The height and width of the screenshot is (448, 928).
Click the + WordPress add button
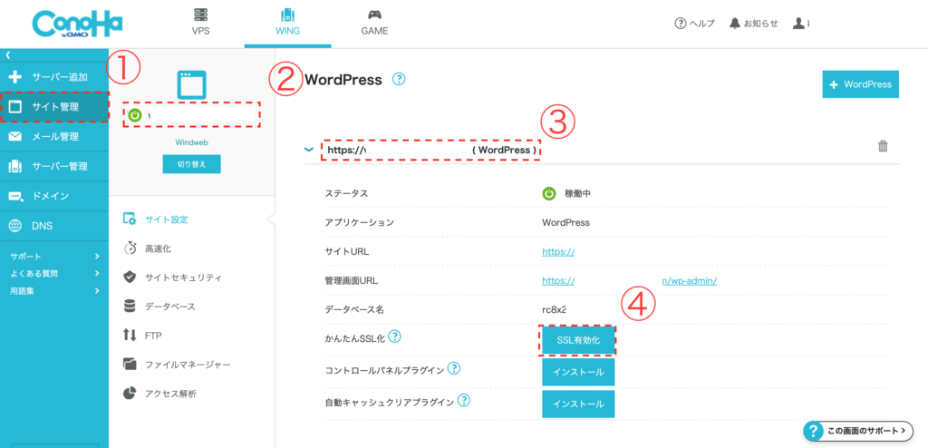860,84
